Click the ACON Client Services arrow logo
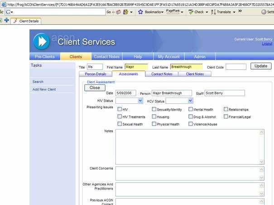The image size is (274, 205). [42, 42]
